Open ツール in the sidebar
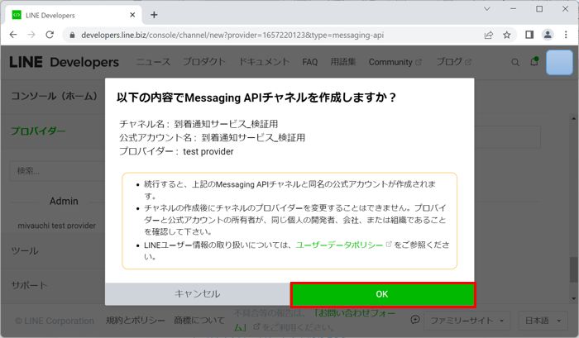This screenshot has width=579, height=338. point(25,251)
